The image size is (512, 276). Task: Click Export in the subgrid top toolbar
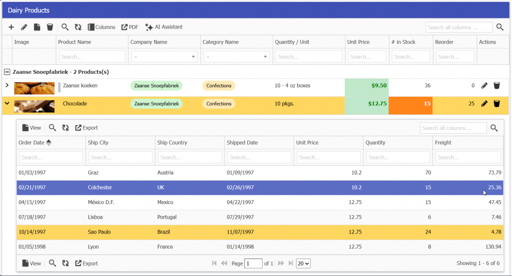(x=86, y=128)
